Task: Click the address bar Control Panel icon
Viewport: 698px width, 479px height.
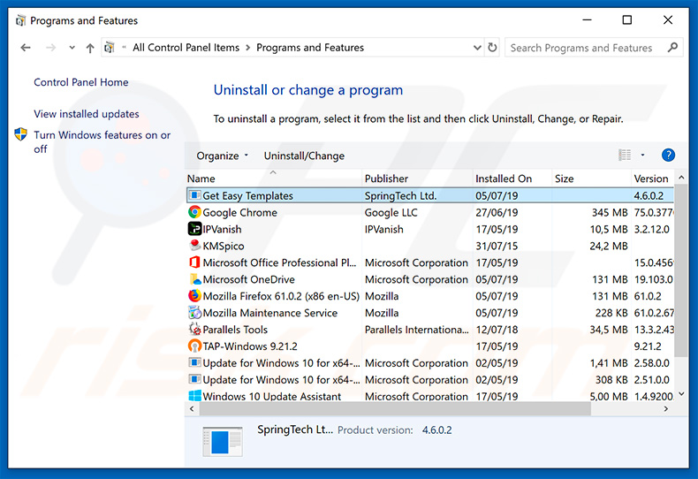Action: [x=110, y=47]
